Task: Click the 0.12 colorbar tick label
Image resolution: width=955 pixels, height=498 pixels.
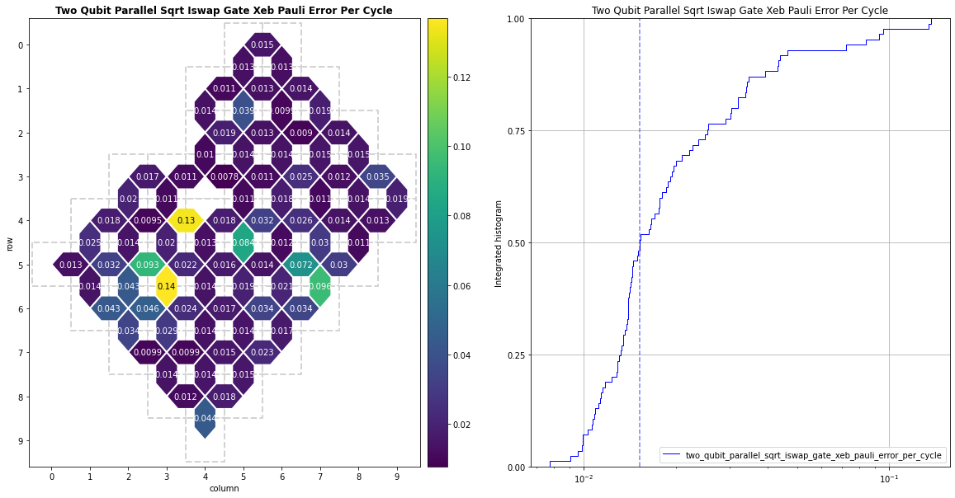Action: click(x=463, y=78)
